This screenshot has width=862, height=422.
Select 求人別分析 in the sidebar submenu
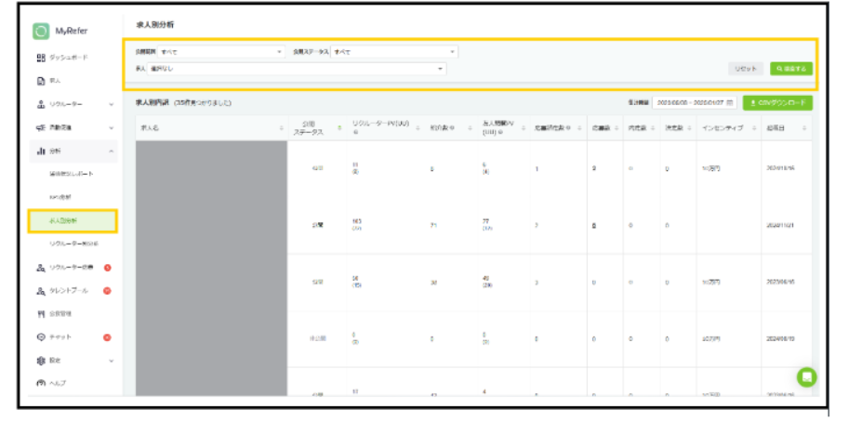pos(71,220)
